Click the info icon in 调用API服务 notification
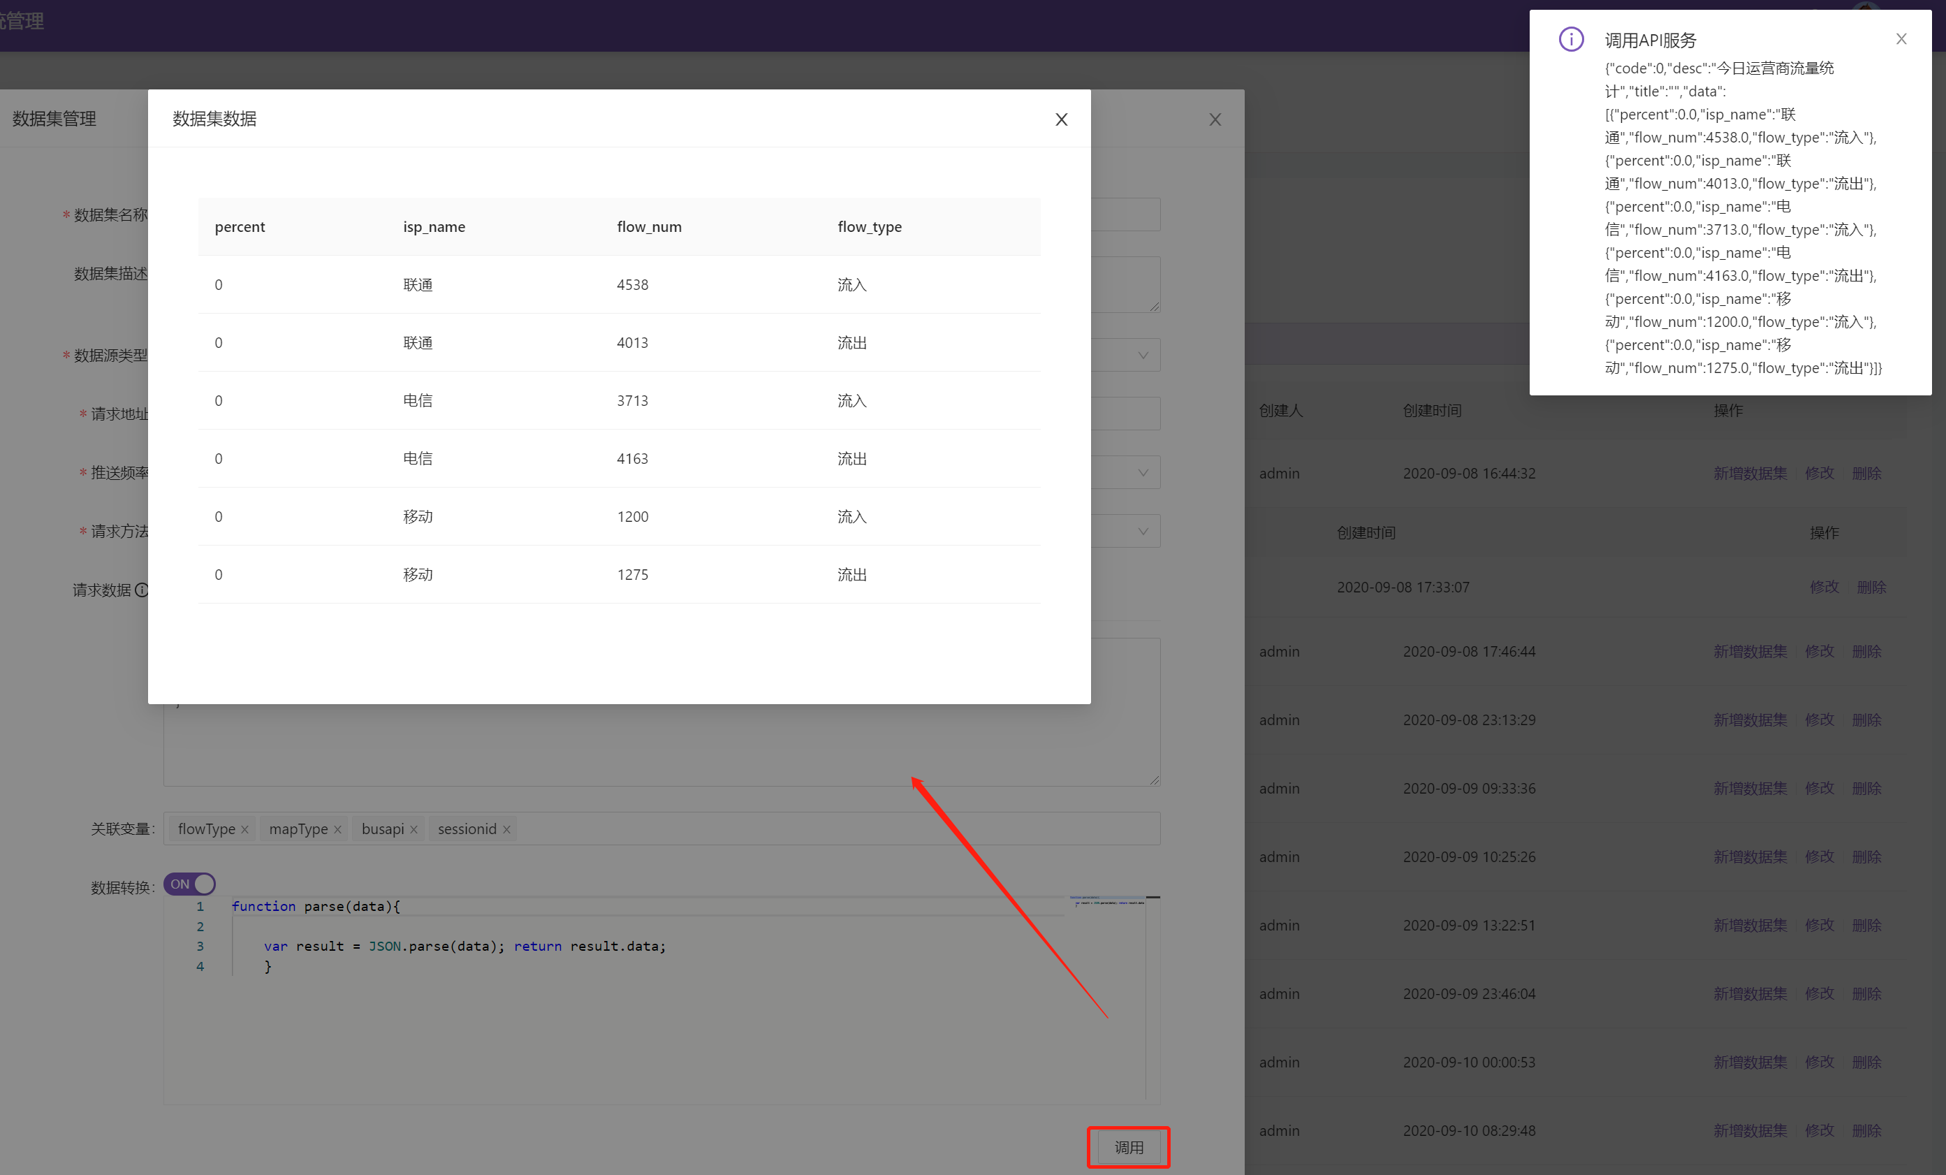This screenshot has height=1175, width=1946. [x=1571, y=38]
